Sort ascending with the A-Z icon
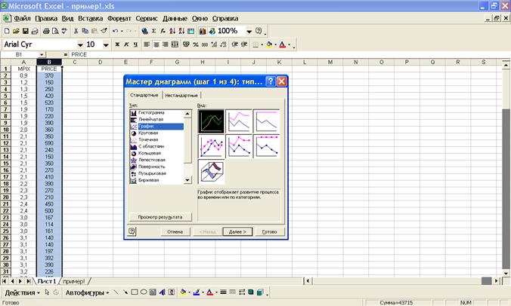This screenshot has width=511, height=306. coord(172,31)
